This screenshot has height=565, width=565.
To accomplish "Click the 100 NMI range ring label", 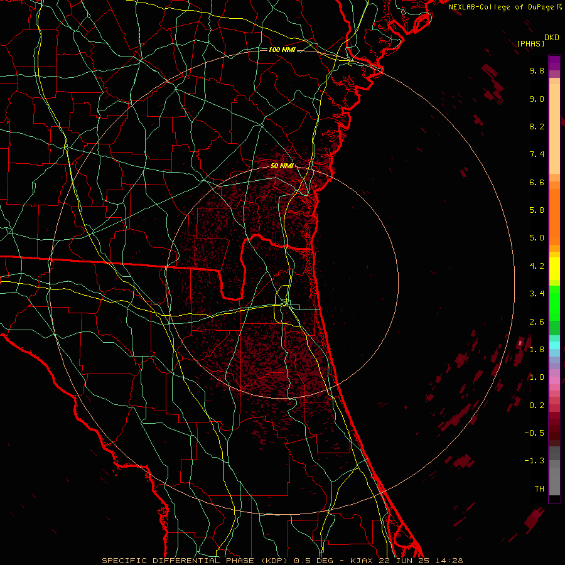I will pyautogui.click(x=282, y=50).
